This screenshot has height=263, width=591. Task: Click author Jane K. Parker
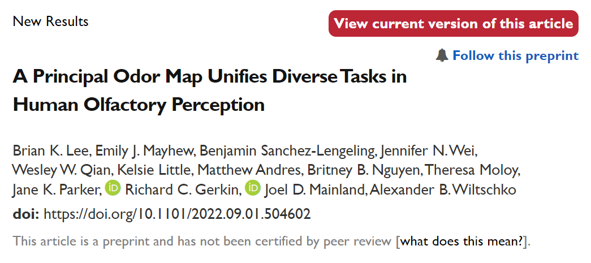57,189
